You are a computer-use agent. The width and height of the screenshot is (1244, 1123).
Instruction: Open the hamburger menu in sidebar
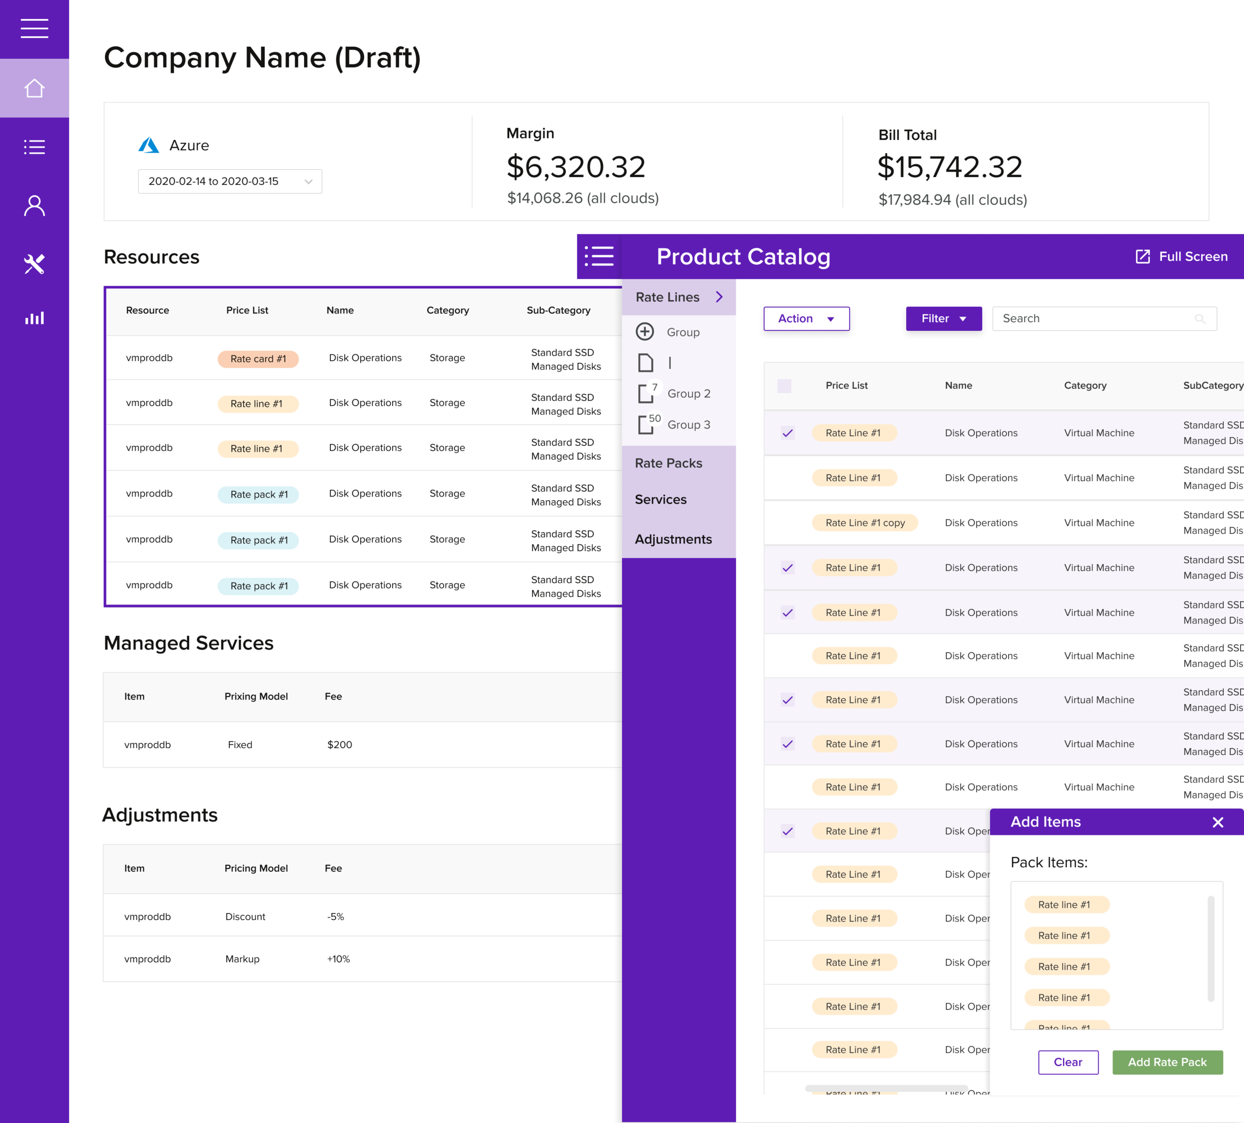pyautogui.click(x=34, y=28)
